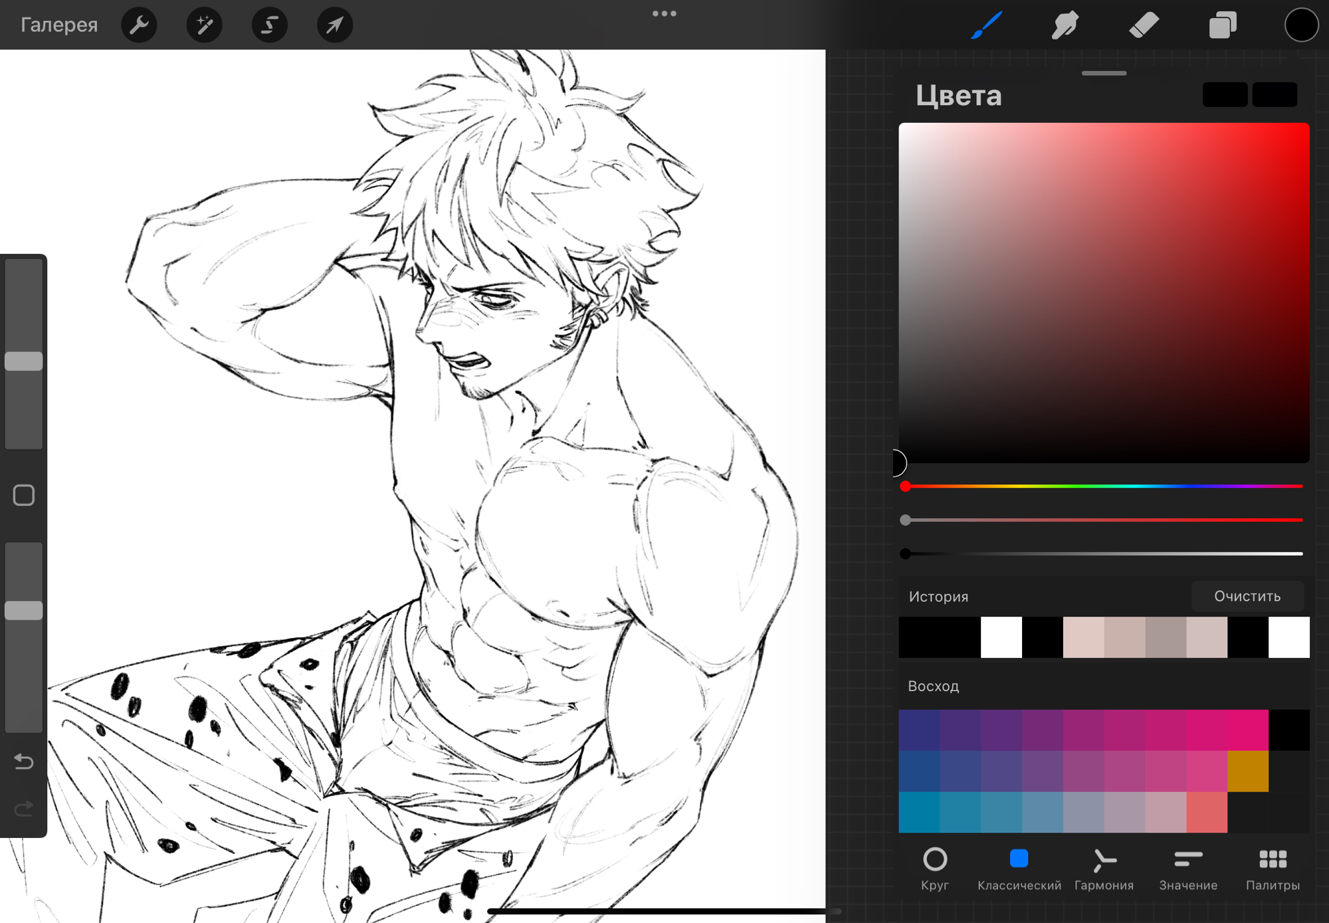Switch to the Гармония color tab

[x=1104, y=869]
